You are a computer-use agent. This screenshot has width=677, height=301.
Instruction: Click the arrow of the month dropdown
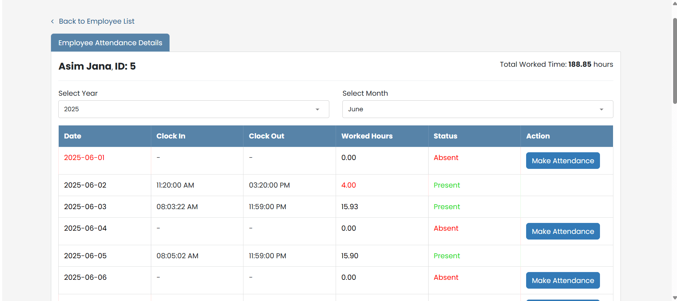pyautogui.click(x=601, y=110)
